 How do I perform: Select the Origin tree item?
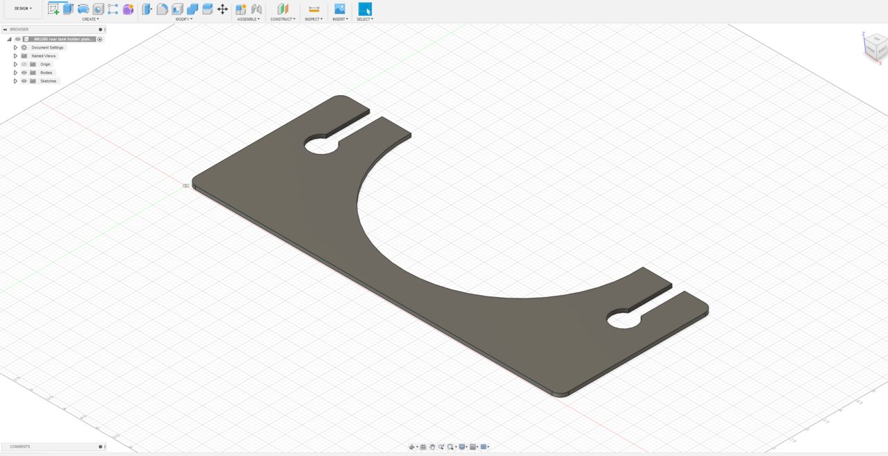[45, 64]
